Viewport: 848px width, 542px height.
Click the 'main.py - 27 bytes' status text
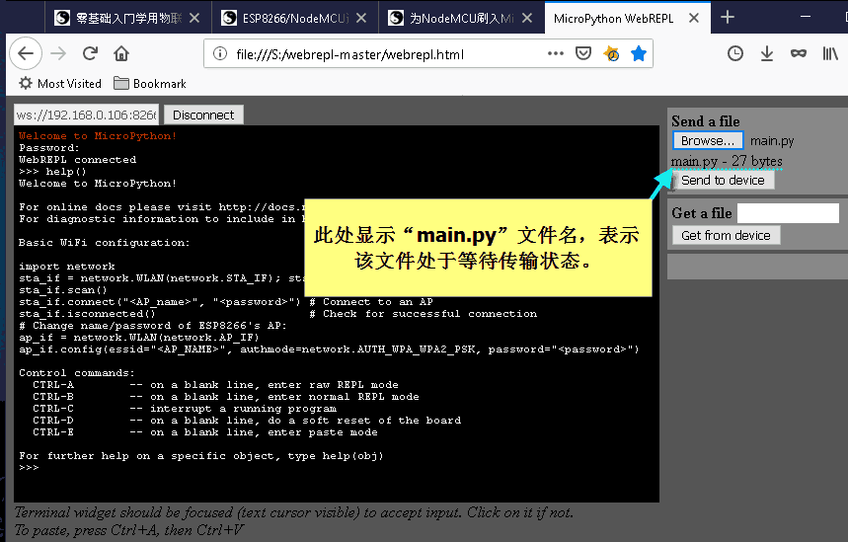pyautogui.click(x=727, y=161)
